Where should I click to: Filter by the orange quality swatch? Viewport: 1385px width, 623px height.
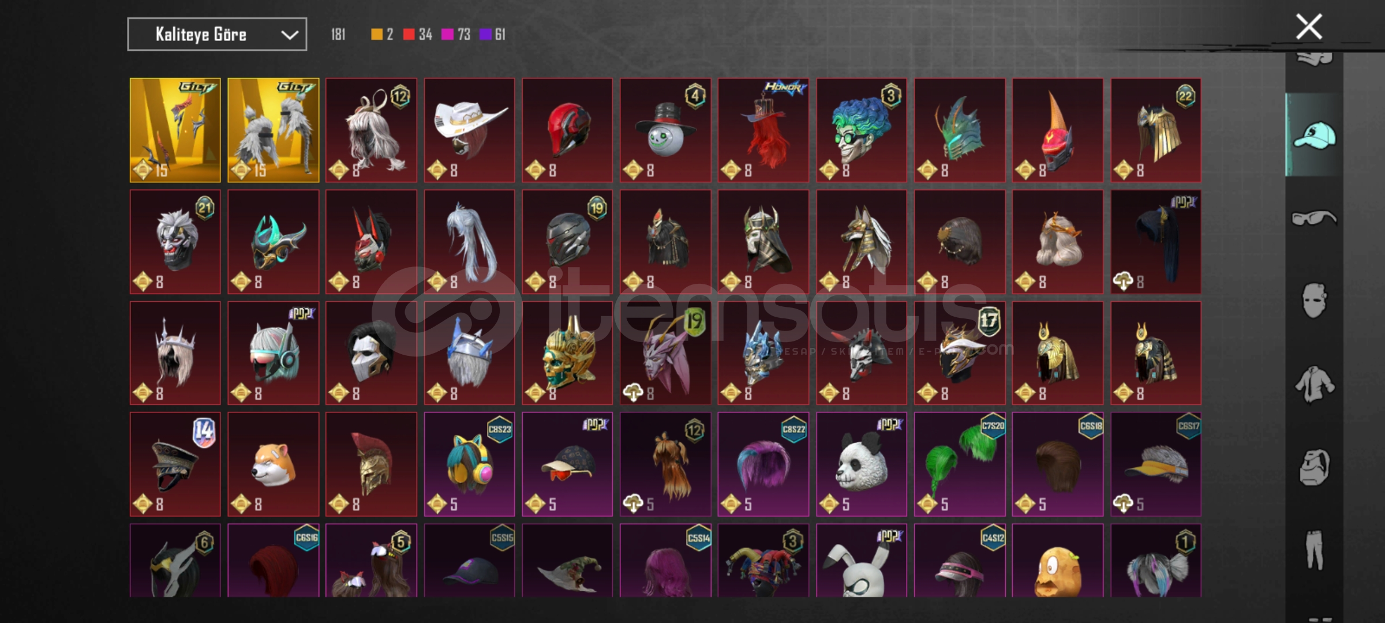[x=376, y=35]
